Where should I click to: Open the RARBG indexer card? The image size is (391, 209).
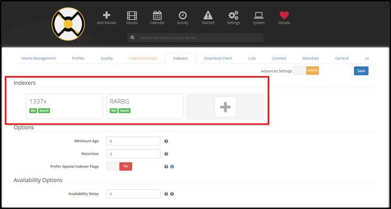pyautogui.click(x=144, y=106)
